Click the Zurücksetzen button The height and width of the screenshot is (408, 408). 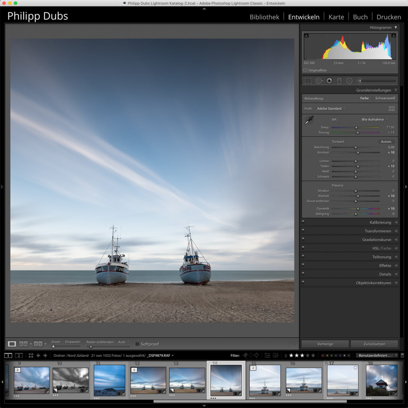tap(375, 344)
